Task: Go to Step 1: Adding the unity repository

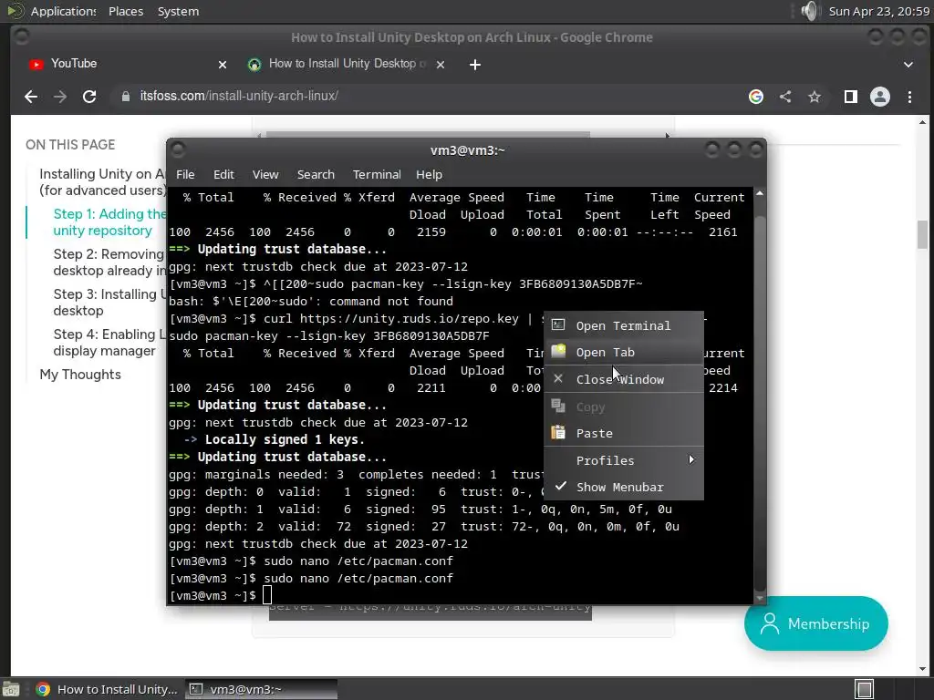Action: (x=109, y=222)
